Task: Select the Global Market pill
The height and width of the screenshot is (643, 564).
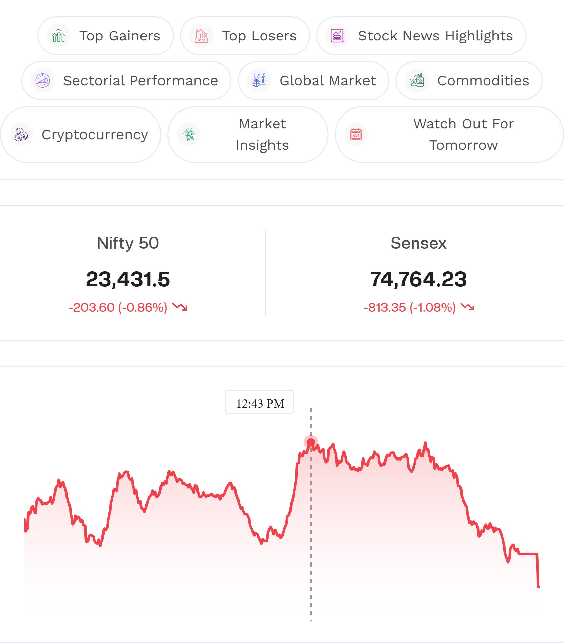Action: (314, 81)
